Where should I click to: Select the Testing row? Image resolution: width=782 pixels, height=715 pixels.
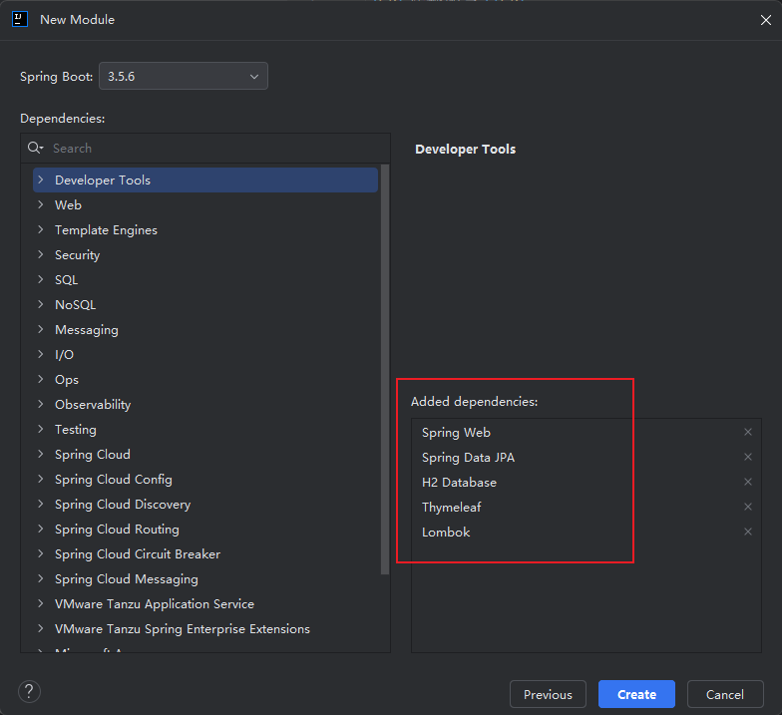(x=205, y=429)
